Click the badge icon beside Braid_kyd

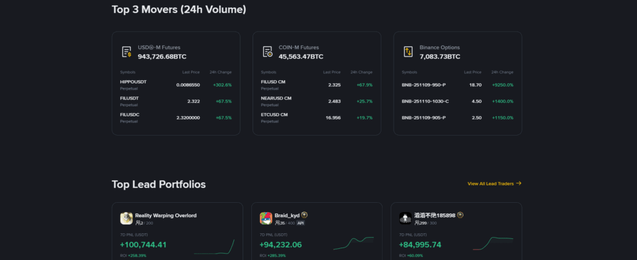[x=305, y=215]
